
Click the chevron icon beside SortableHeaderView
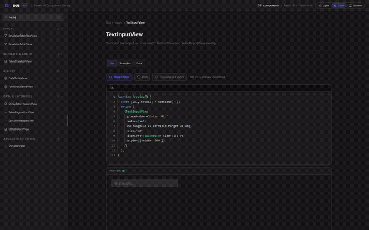click(x=5, y=121)
